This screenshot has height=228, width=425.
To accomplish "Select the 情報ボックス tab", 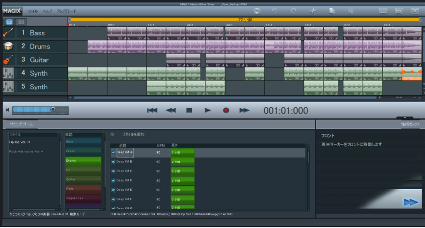I will tap(410, 124).
